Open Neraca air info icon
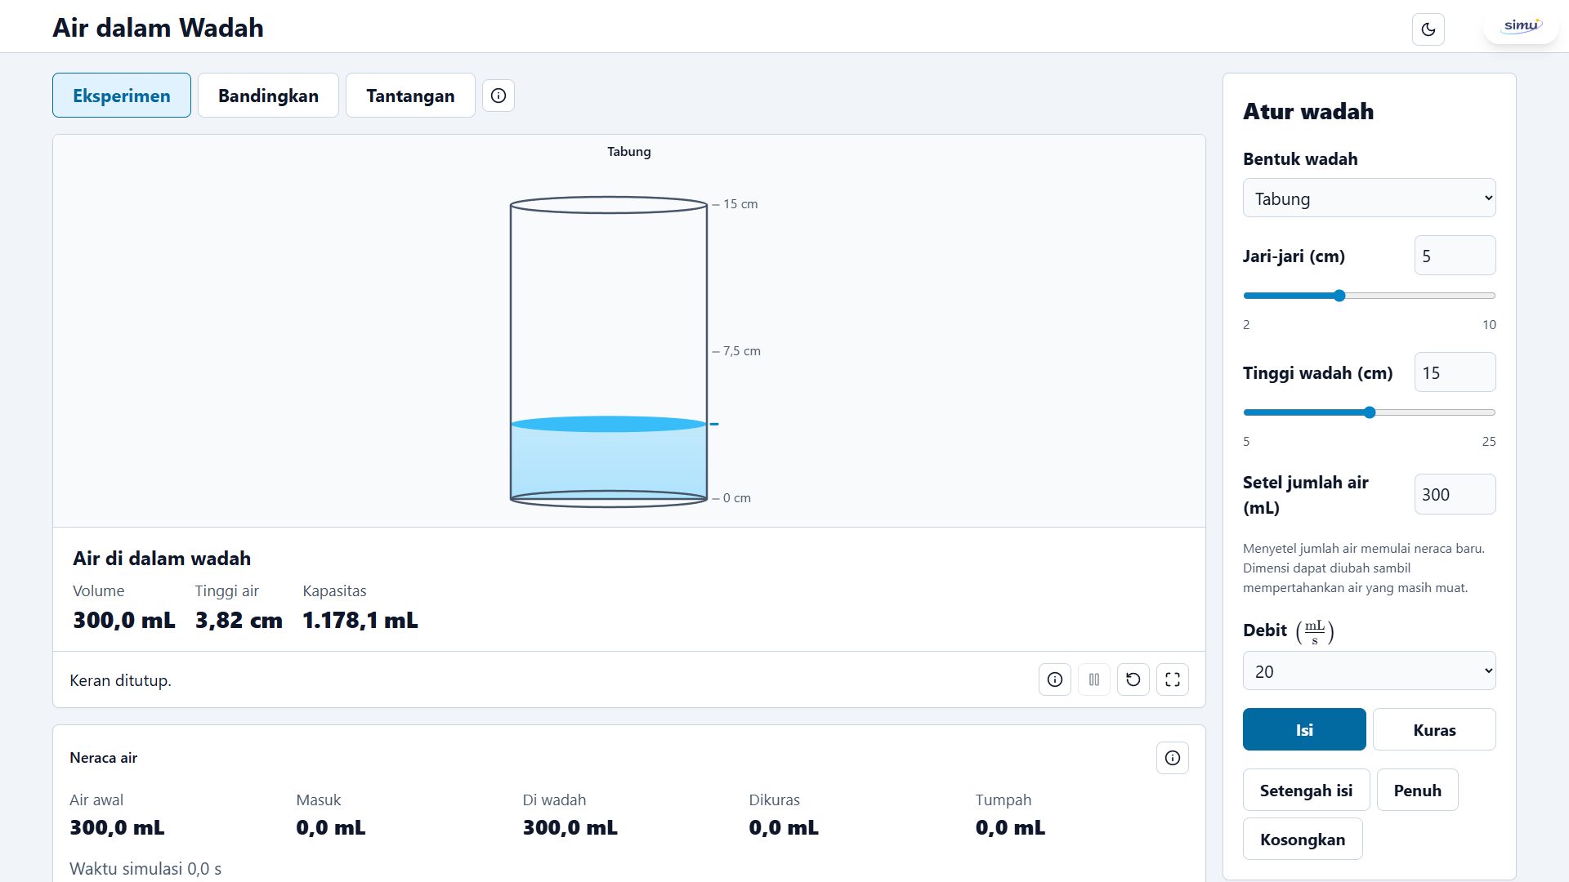The width and height of the screenshot is (1569, 882). pyautogui.click(x=1173, y=758)
